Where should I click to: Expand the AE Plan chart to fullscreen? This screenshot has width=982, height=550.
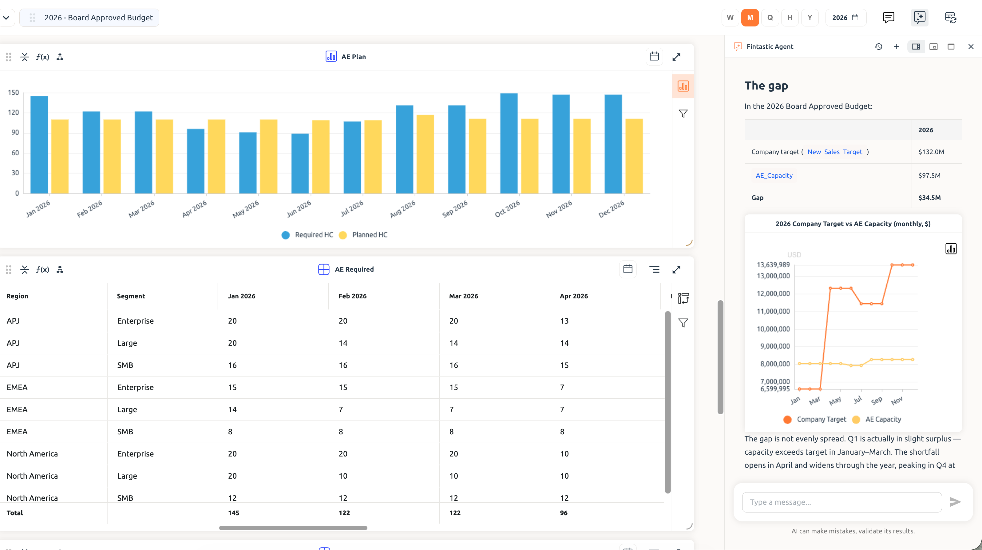(676, 57)
